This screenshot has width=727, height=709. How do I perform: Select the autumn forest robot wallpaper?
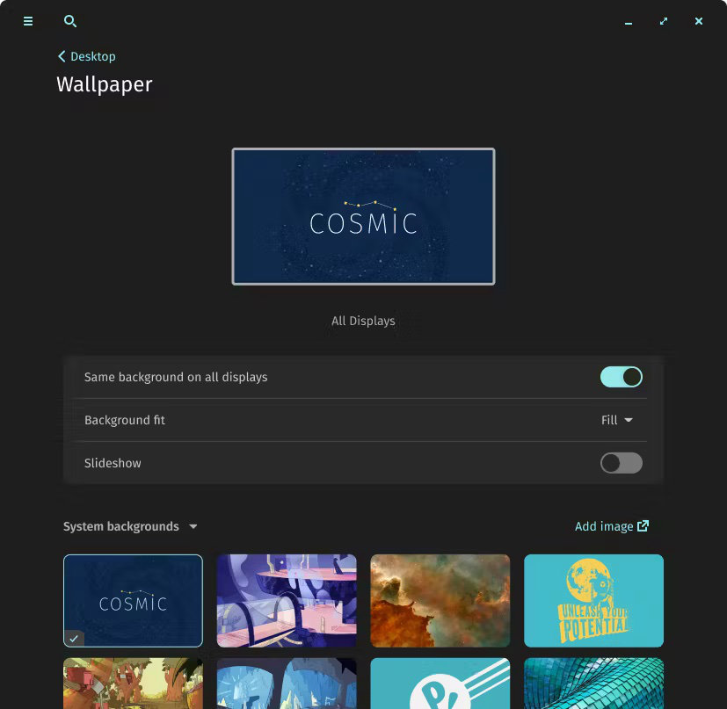coord(133,684)
